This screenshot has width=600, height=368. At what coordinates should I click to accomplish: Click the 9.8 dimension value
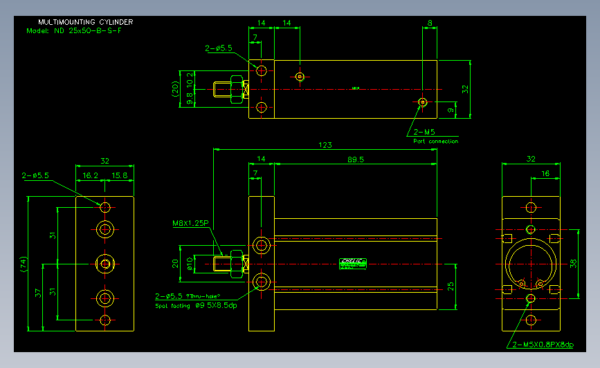pyautogui.click(x=190, y=99)
